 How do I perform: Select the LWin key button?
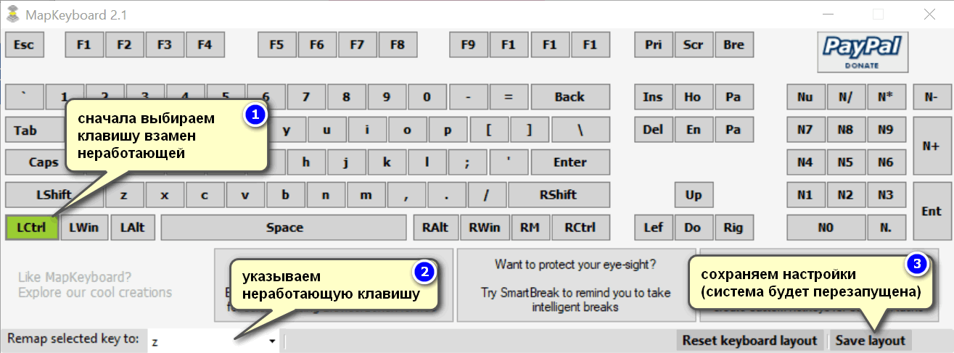84,227
